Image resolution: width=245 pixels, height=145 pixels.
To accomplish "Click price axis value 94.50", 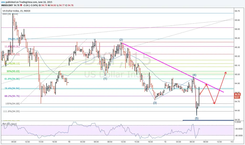I will tap(237, 119).
